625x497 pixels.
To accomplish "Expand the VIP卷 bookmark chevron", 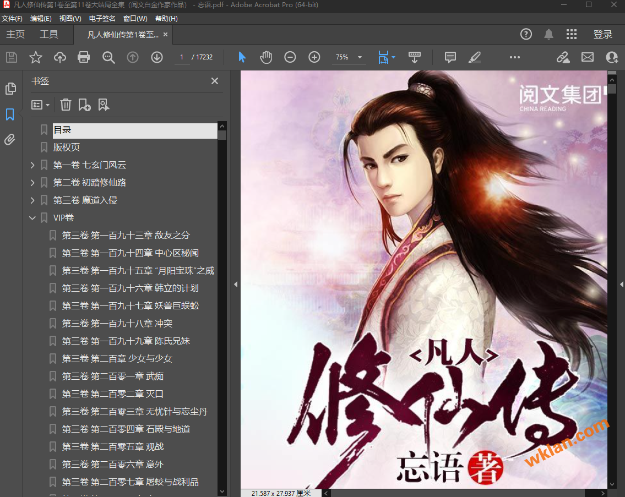I will click(x=32, y=217).
